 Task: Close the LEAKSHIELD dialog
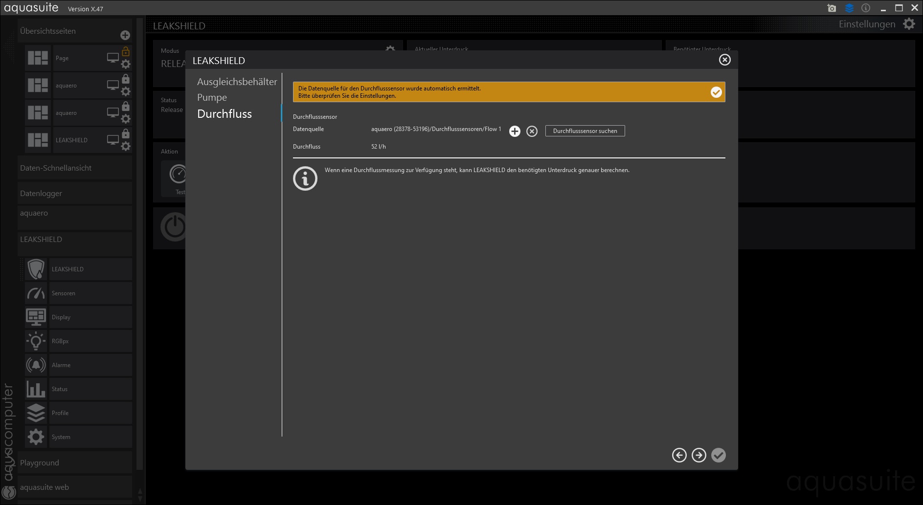[724, 60]
